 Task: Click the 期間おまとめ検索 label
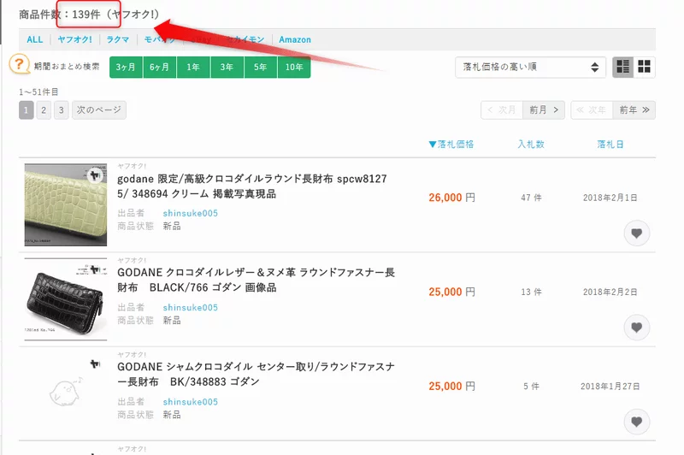coord(67,67)
